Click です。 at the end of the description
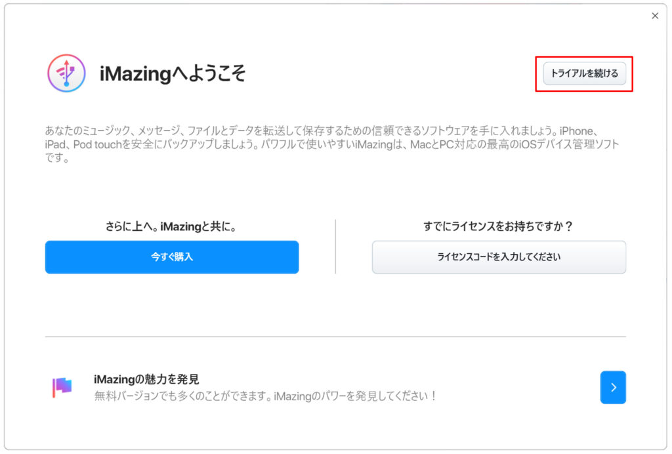Viewport: 672px width, 454px height. point(57,158)
